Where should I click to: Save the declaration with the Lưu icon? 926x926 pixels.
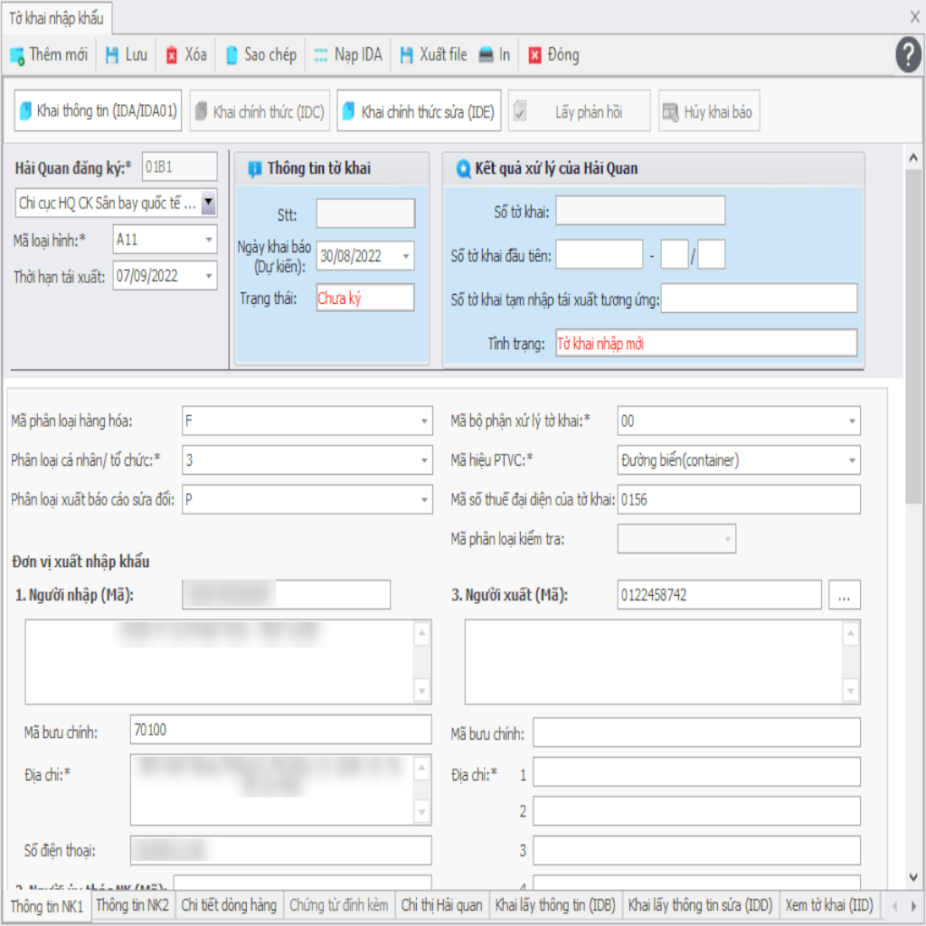pyautogui.click(x=112, y=55)
